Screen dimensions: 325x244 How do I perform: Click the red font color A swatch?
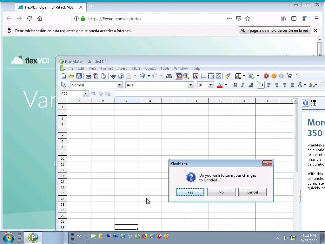[x=220, y=85]
